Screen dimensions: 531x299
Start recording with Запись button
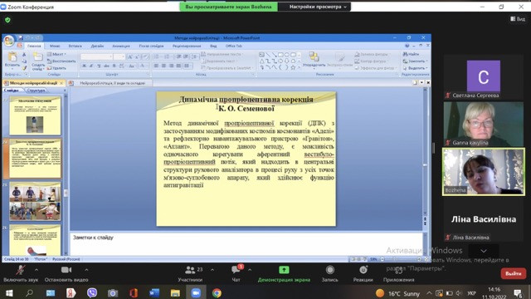pyautogui.click(x=330, y=273)
